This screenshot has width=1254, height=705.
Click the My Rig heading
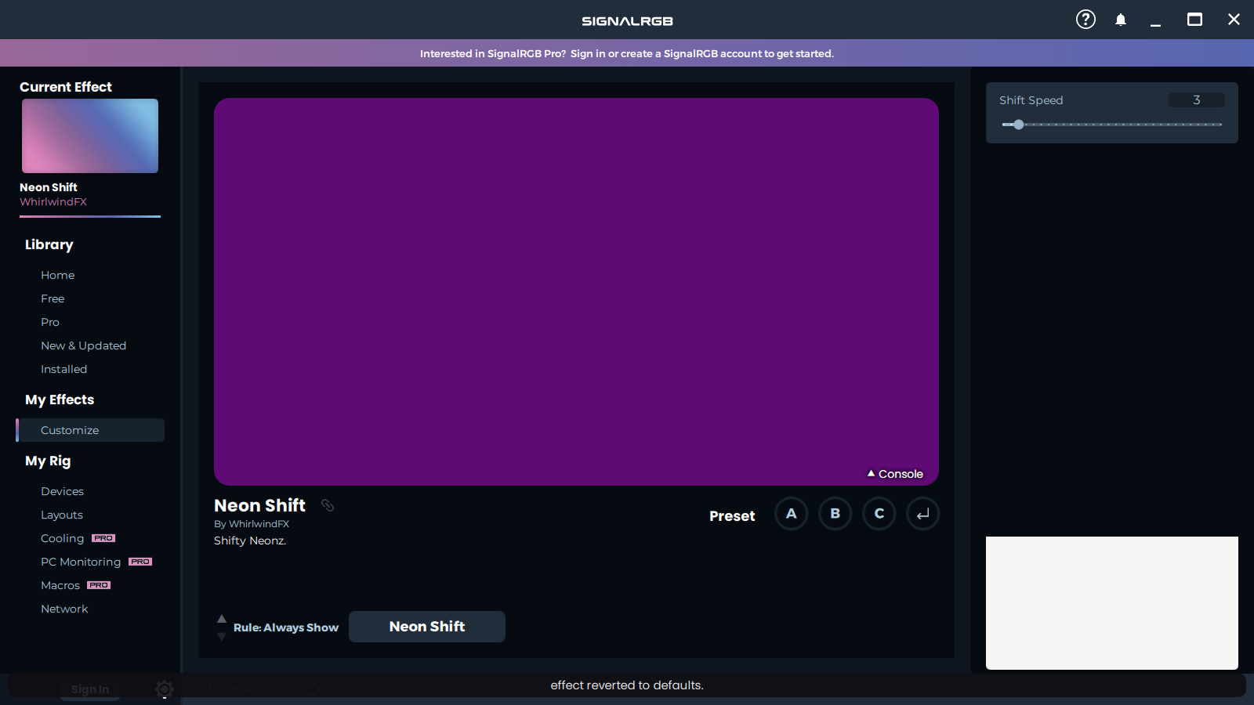pyautogui.click(x=48, y=461)
